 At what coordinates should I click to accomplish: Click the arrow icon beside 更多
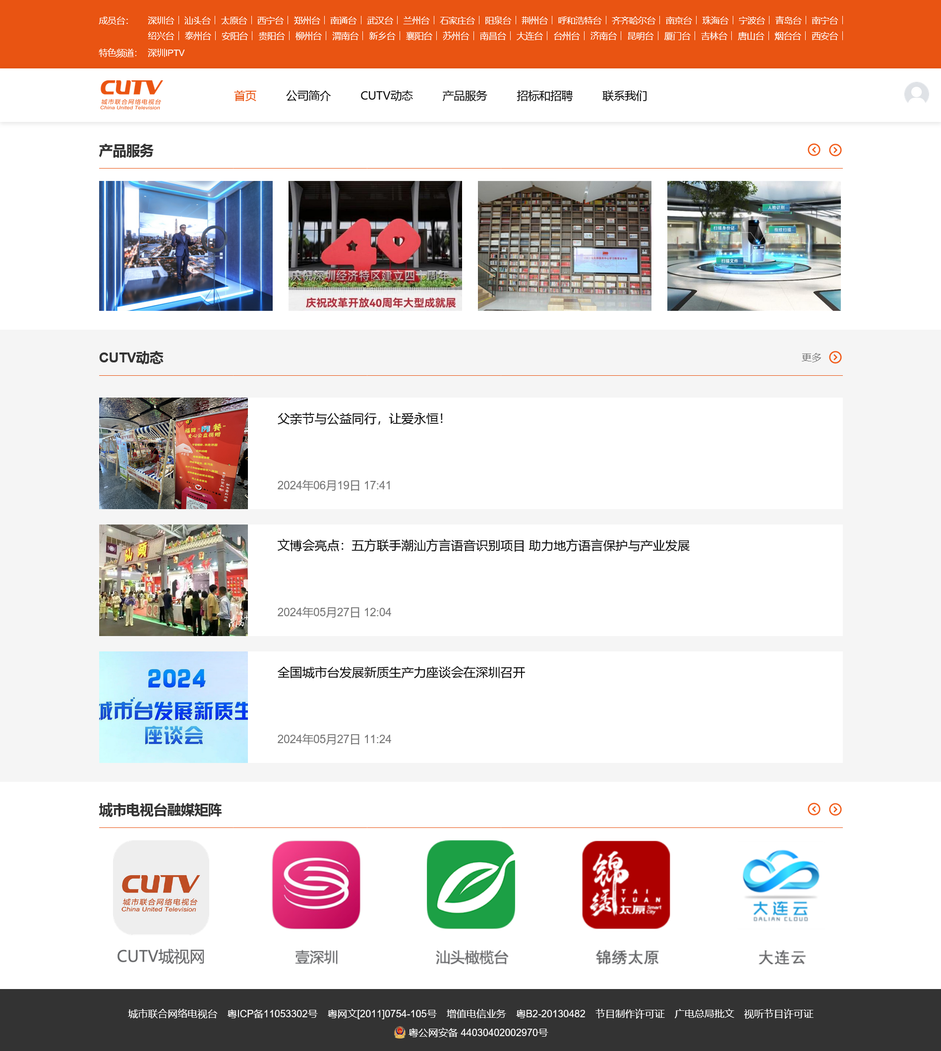point(835,357)
